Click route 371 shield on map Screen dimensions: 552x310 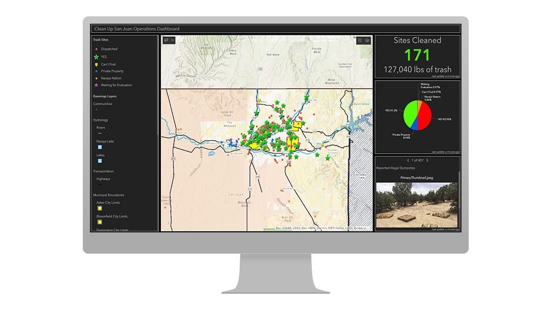pyautogui.click(x=249, y=189)
